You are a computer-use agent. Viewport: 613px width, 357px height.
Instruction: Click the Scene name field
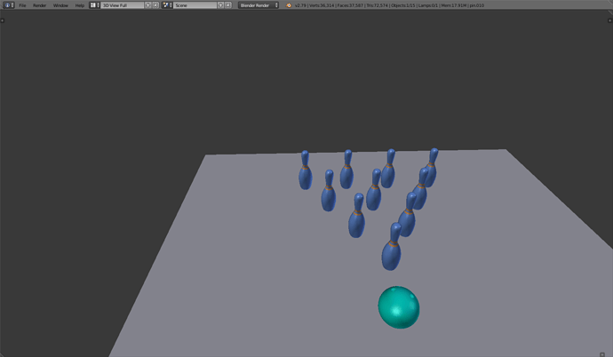[195, 5]
